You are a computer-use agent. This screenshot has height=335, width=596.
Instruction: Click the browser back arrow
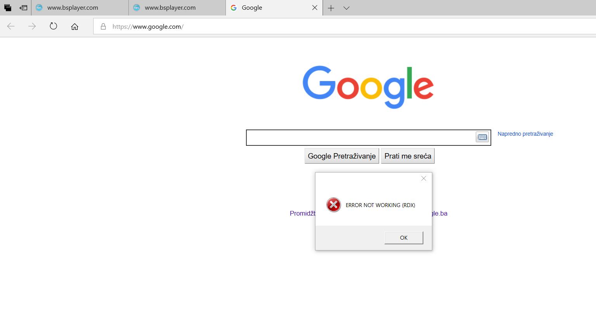(x=11, y=26)
